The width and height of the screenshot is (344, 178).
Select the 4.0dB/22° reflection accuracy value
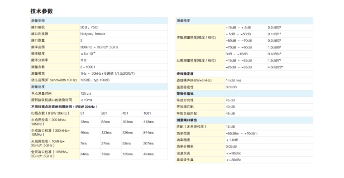pos(275,67)
